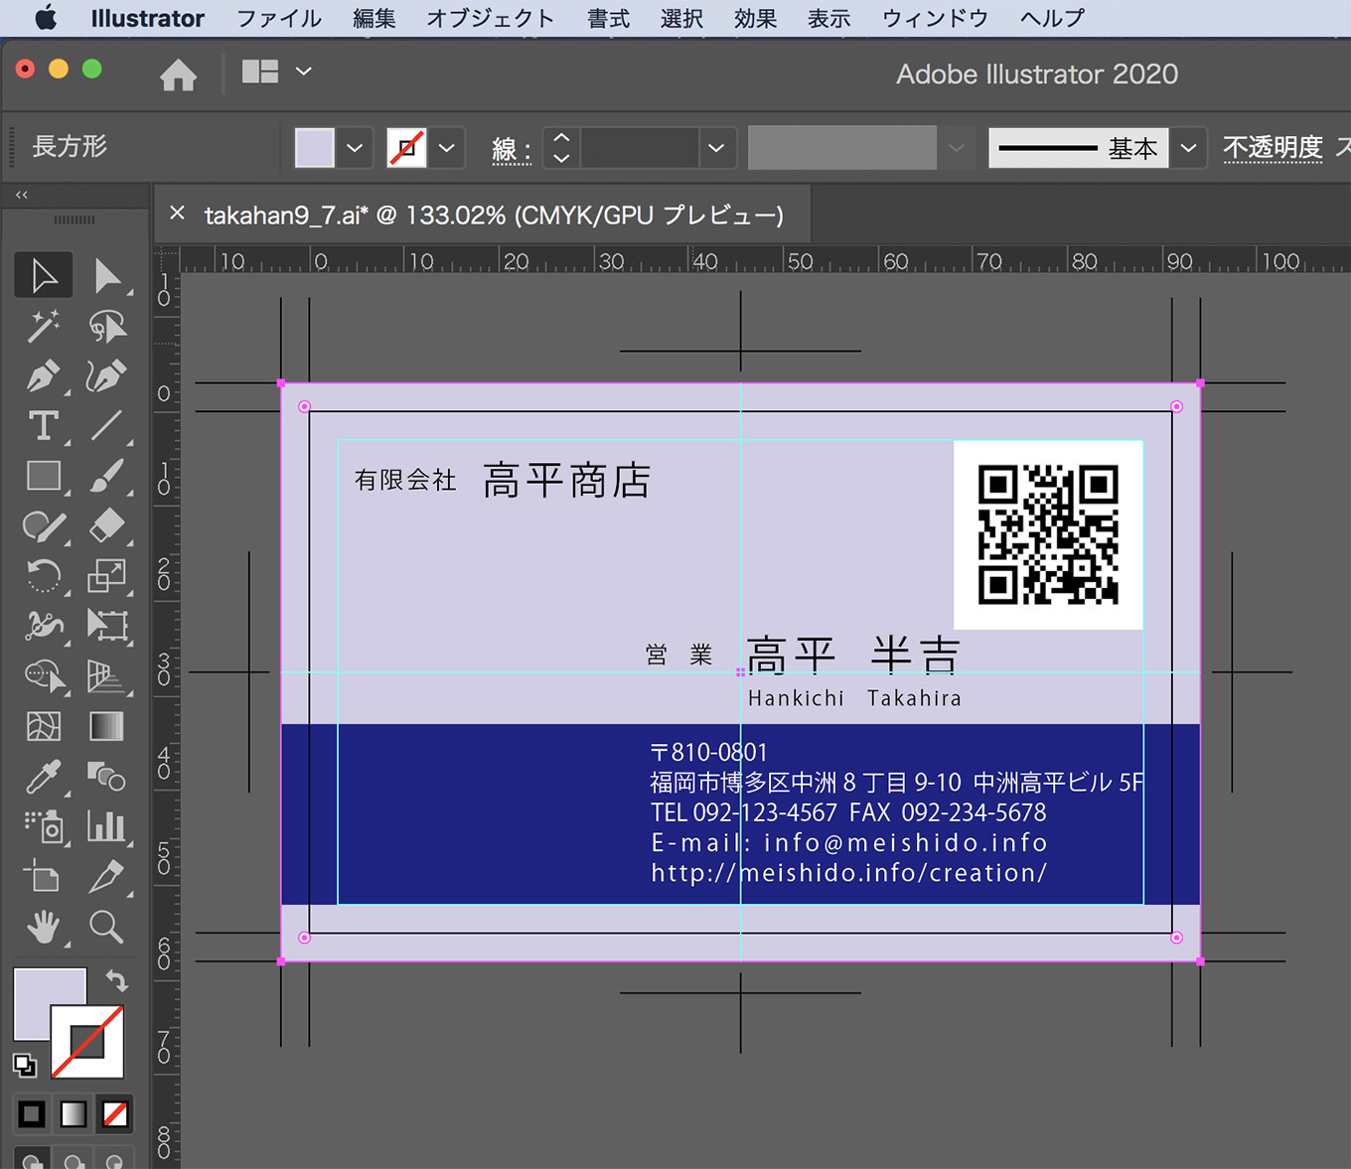Close the takahan9_7.ai document tab
Viewport: 1351px width, 1169px height.
click(x=178, y=213)
